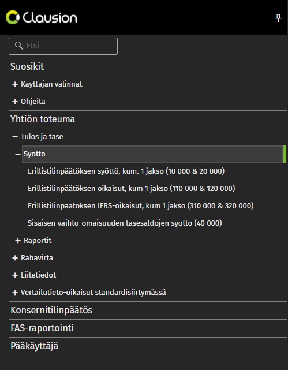Click the magnifier icon in search box
The height and width of the screenshot is (370, 288).
18,46
